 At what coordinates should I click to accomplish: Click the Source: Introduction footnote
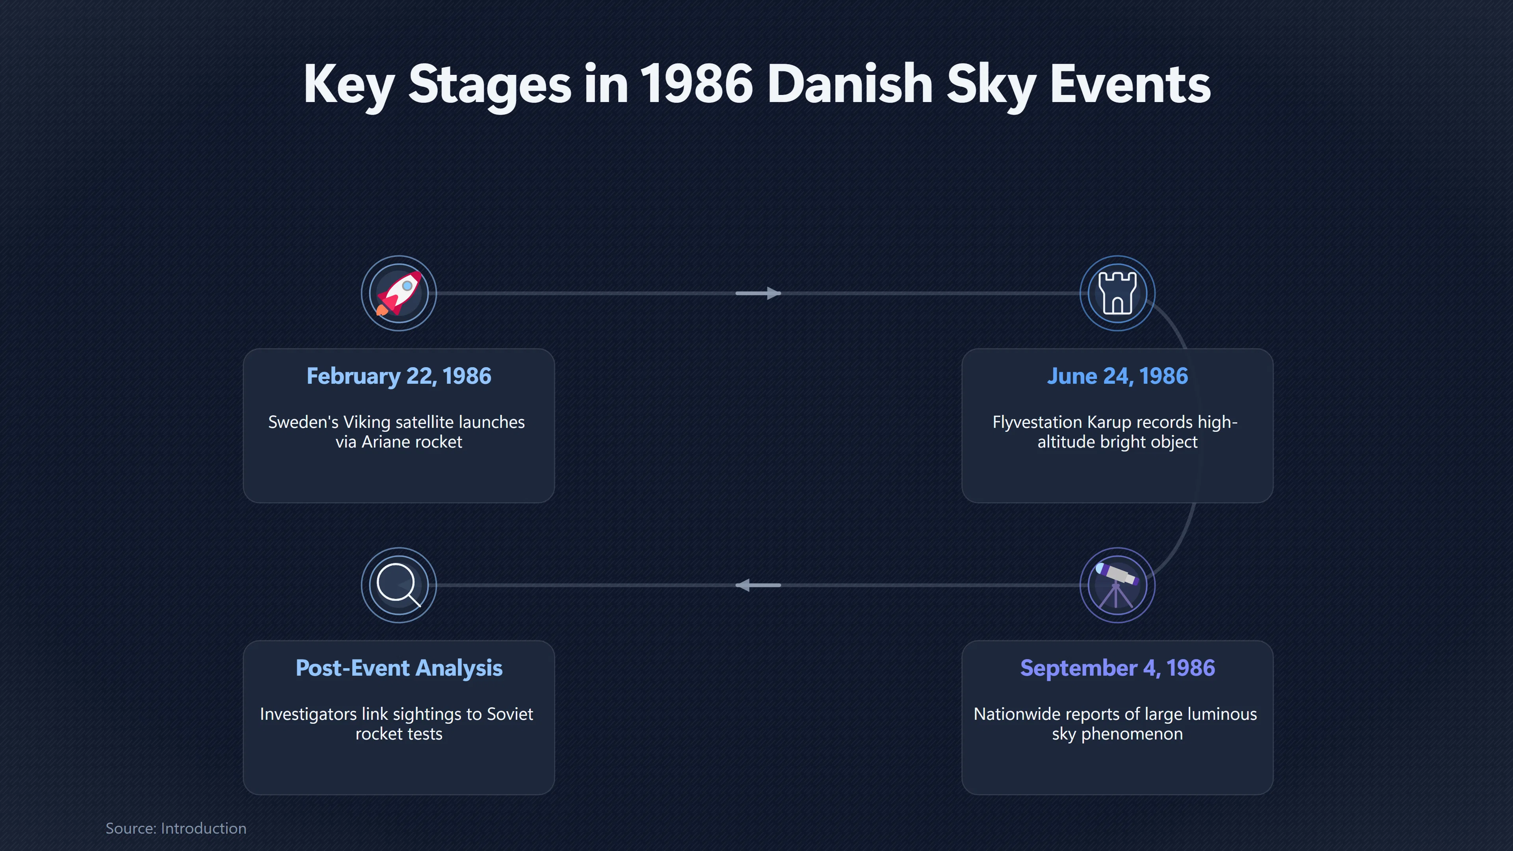[176, 828]
